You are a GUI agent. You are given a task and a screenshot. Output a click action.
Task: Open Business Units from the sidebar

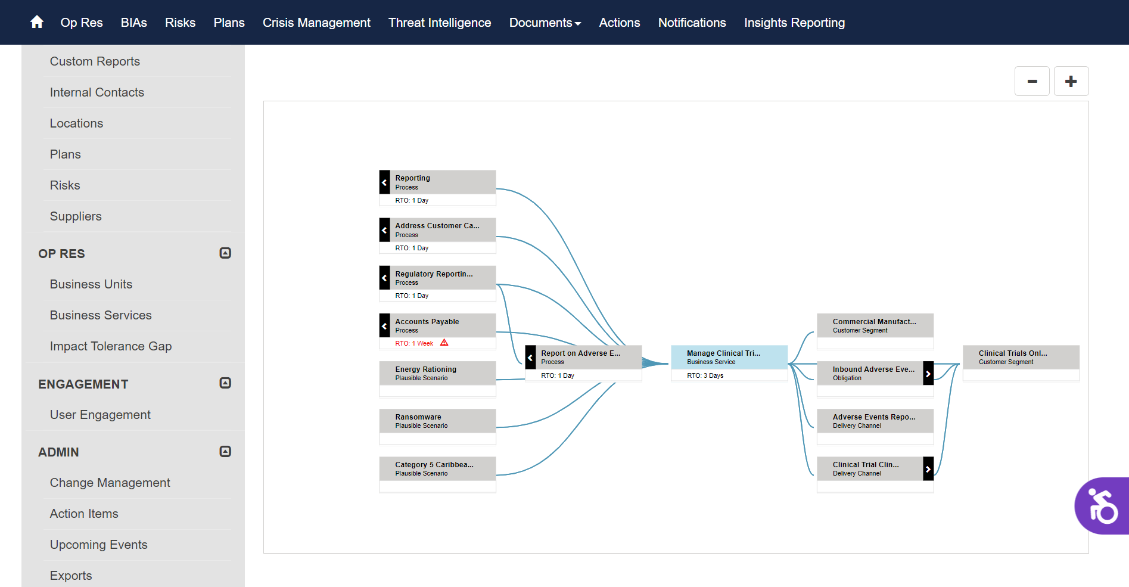91,284
